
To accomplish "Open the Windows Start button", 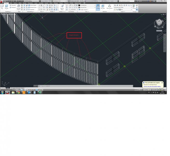I will click(2, 93).
